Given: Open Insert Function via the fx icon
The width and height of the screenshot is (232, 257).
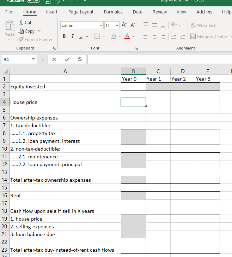Looking at the screenshot, I should (80, 59).
